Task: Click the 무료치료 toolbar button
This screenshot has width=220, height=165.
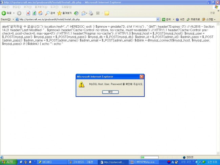Action: tap(193, 19)
